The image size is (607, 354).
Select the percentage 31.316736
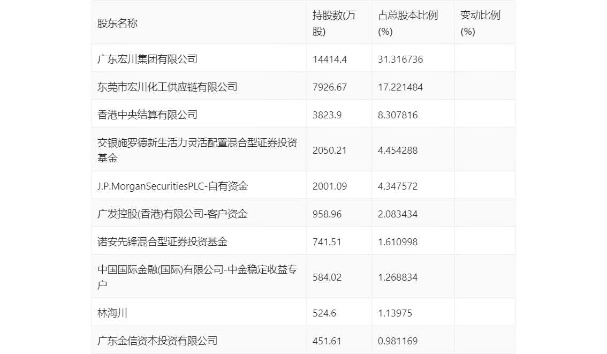[x=400, y=59]
